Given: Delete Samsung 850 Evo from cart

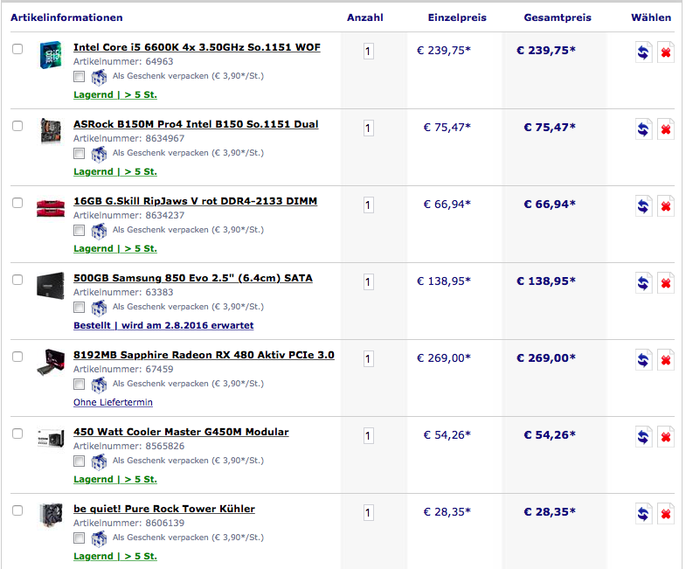Looking at the screenshot, I should click(665, 282).
